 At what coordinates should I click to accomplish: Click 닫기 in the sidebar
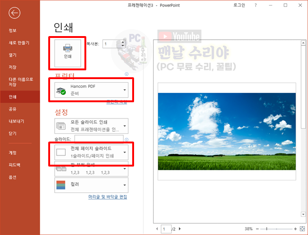point(13,134)
